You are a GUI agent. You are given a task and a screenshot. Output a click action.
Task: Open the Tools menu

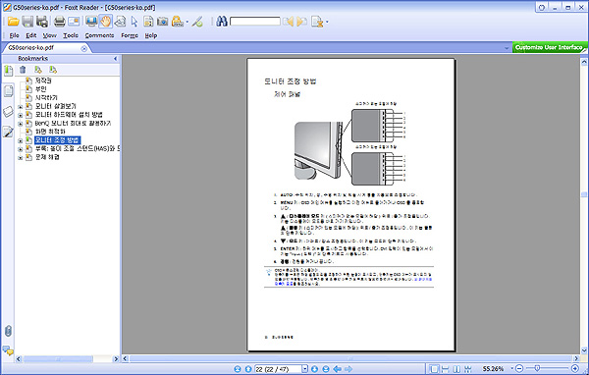pyautogui.click(x=71, y=35)
